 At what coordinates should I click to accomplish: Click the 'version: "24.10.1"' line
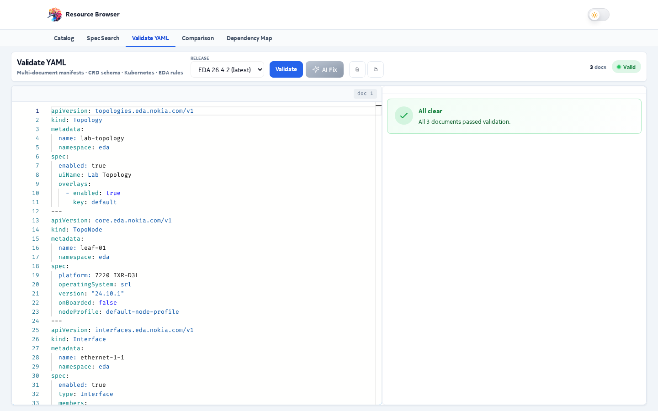tap(91, 294)
